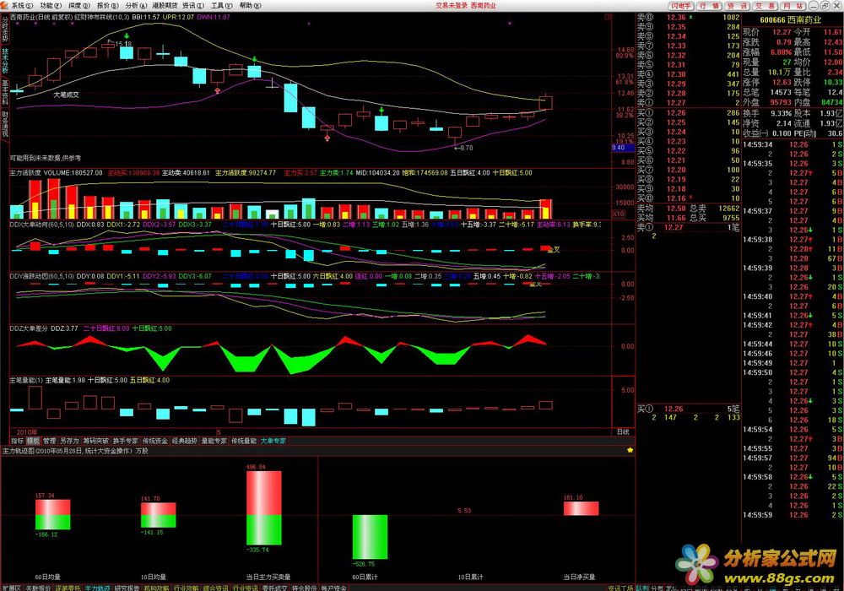
Task: Select the 另存为 indicator tab
Action: [69, 441]
